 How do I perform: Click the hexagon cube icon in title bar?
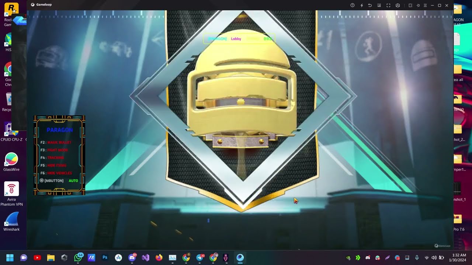398,5
